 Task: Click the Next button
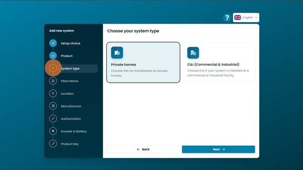click(x=218, y=149)
